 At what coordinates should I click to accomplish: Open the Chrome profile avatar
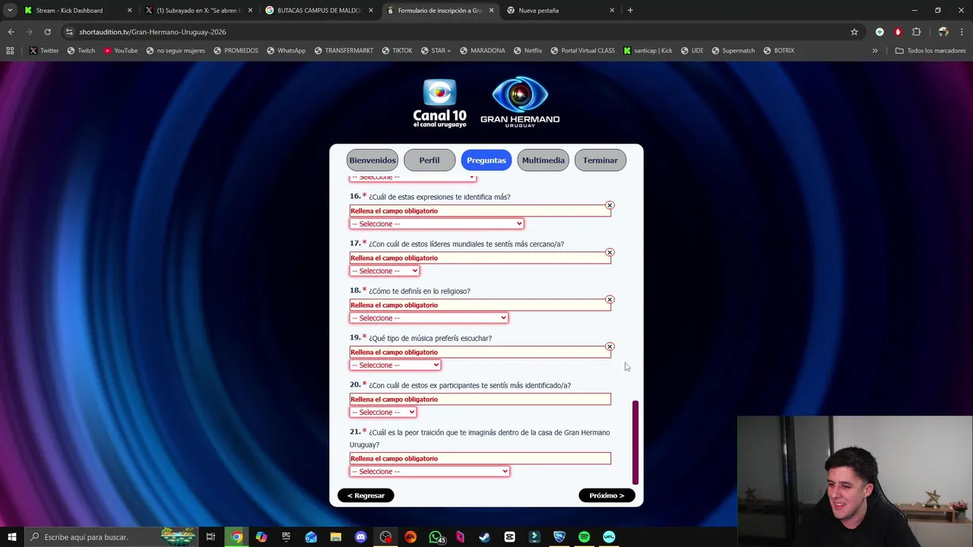[x=943, y=32]
